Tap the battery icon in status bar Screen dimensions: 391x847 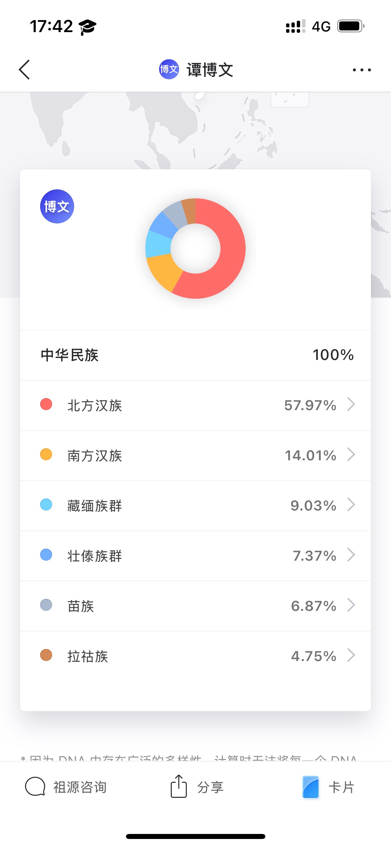350,26
